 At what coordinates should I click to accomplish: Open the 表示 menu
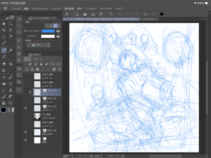click(79, 9)
